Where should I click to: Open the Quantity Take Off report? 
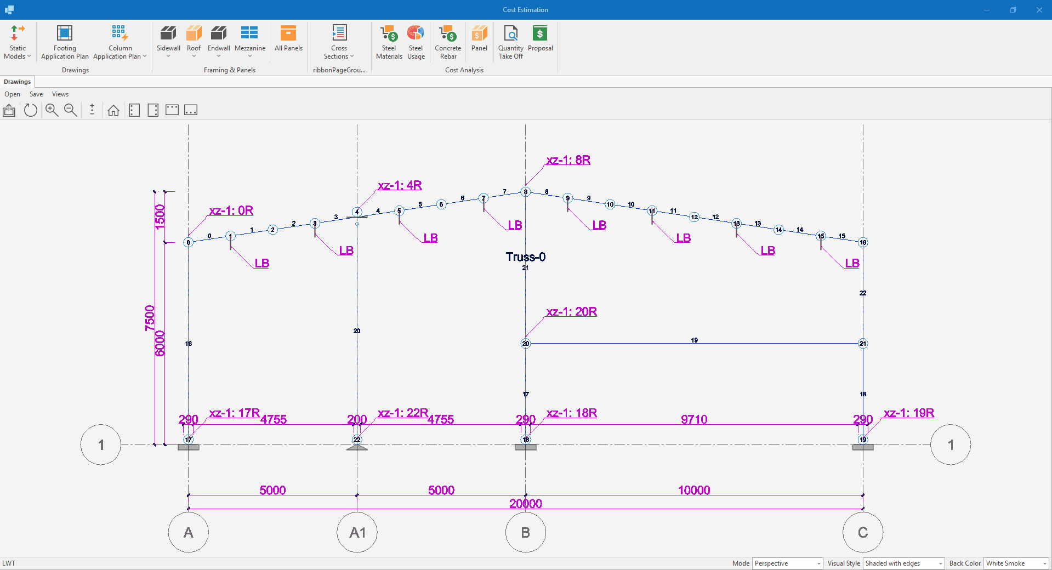pos(510,42)
